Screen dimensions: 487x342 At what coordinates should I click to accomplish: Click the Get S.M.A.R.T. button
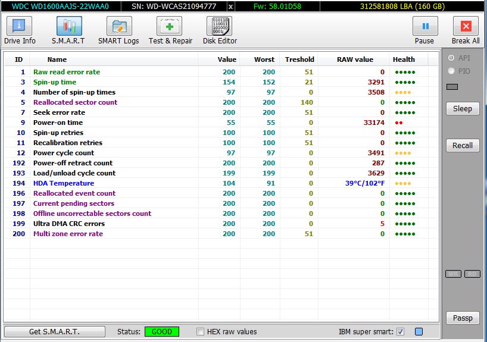[55, 332]
